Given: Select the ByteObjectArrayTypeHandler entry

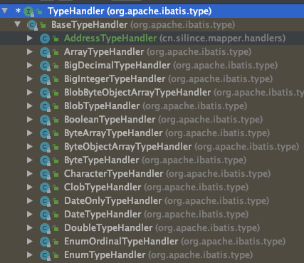Looking at the screenshot, I should (152, 147).
